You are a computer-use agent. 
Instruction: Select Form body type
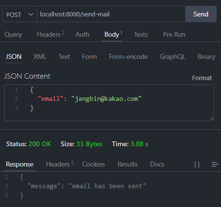click(89, 56)
